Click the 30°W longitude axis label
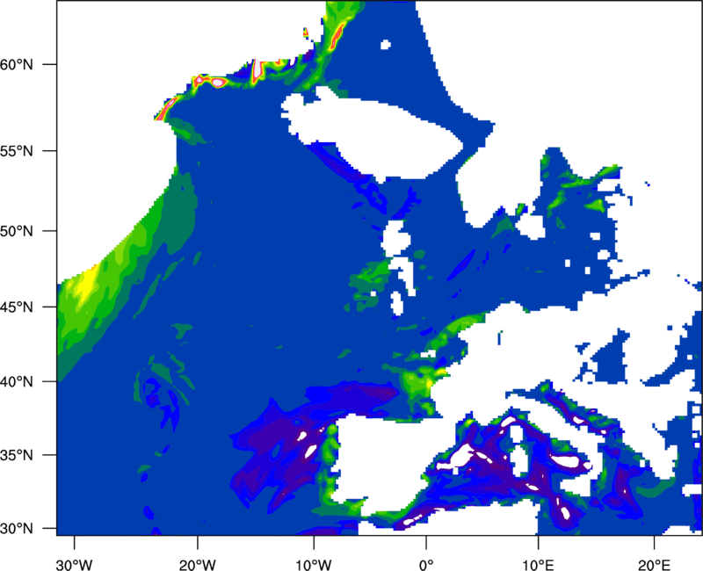 tap(75, 565)
